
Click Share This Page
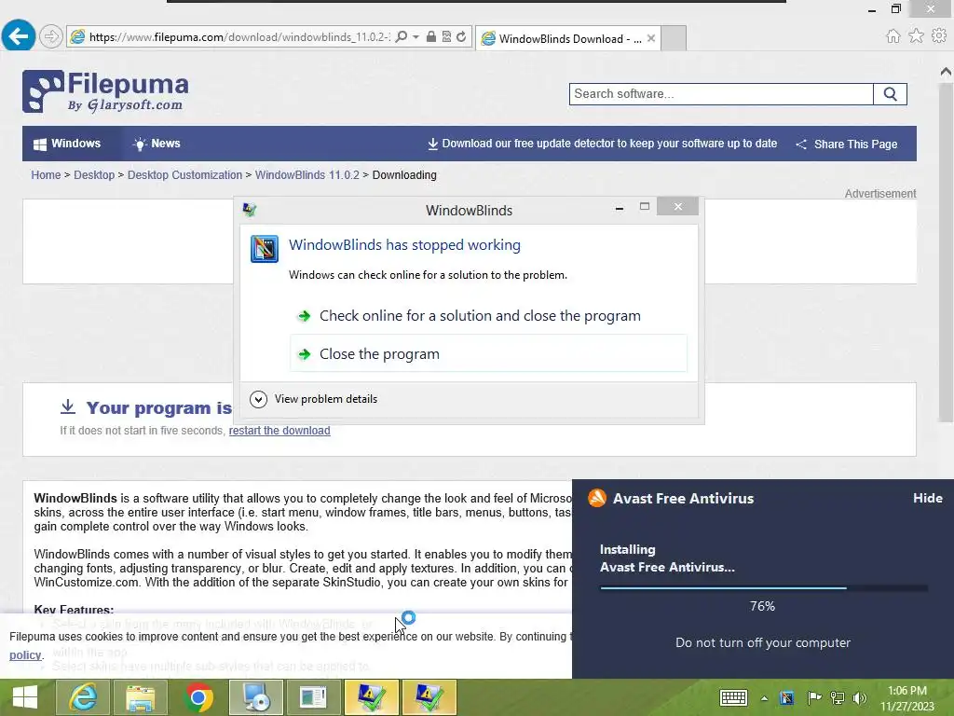click(847, 145)
